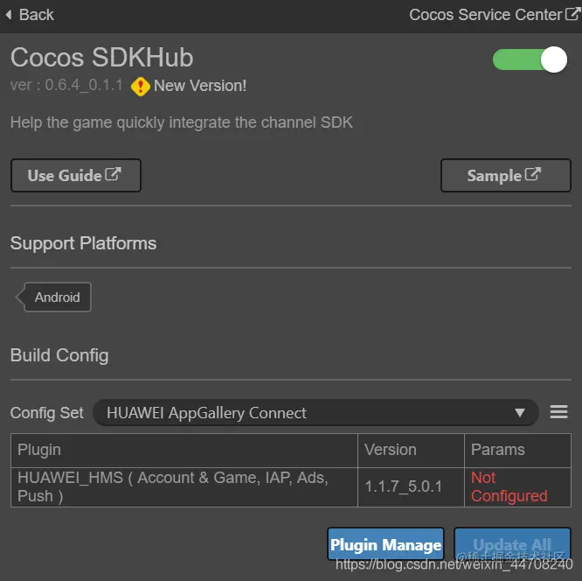Click the Support Platforms heading
Screen dimensions: 582x581
(x=84, y=244)
